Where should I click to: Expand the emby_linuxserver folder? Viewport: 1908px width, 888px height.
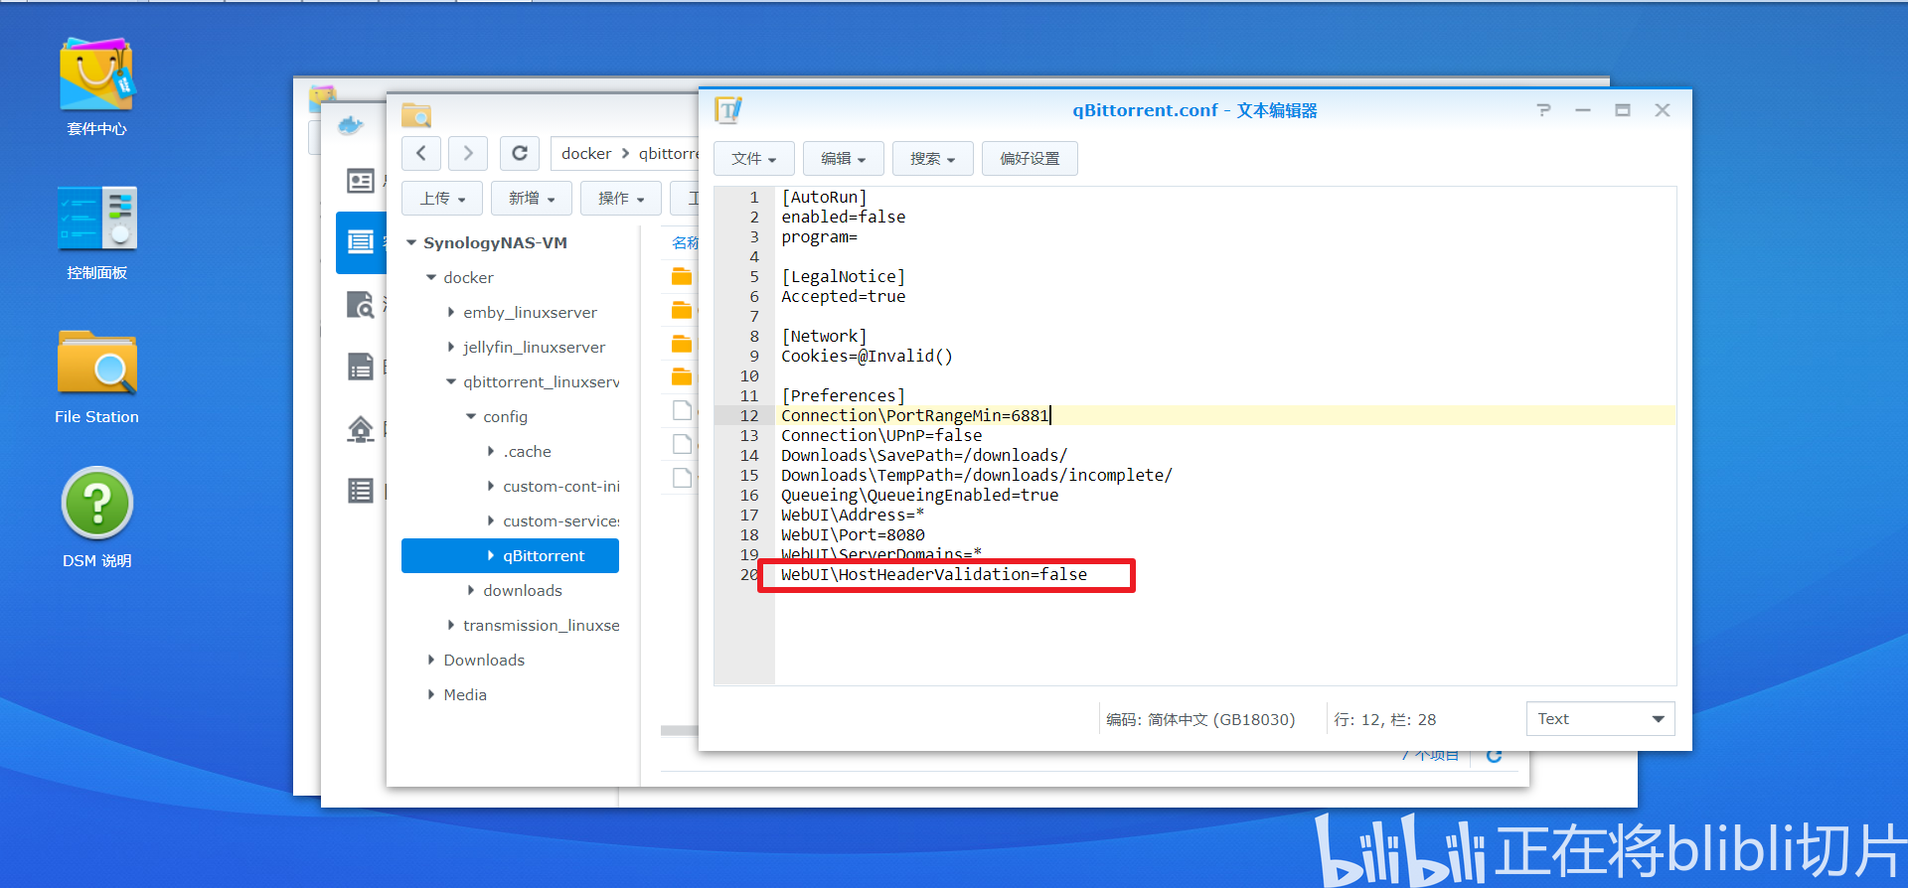(451, 313)
